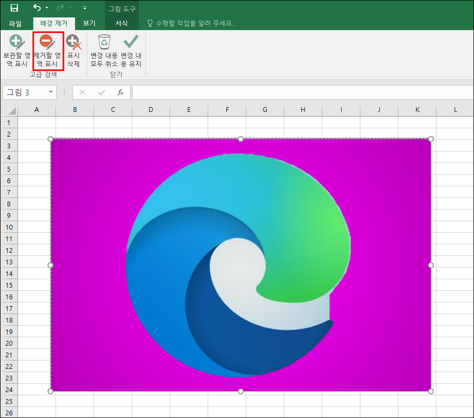Click the top-left resize handle of picture

pyautogui.click(x=51, y=139)
